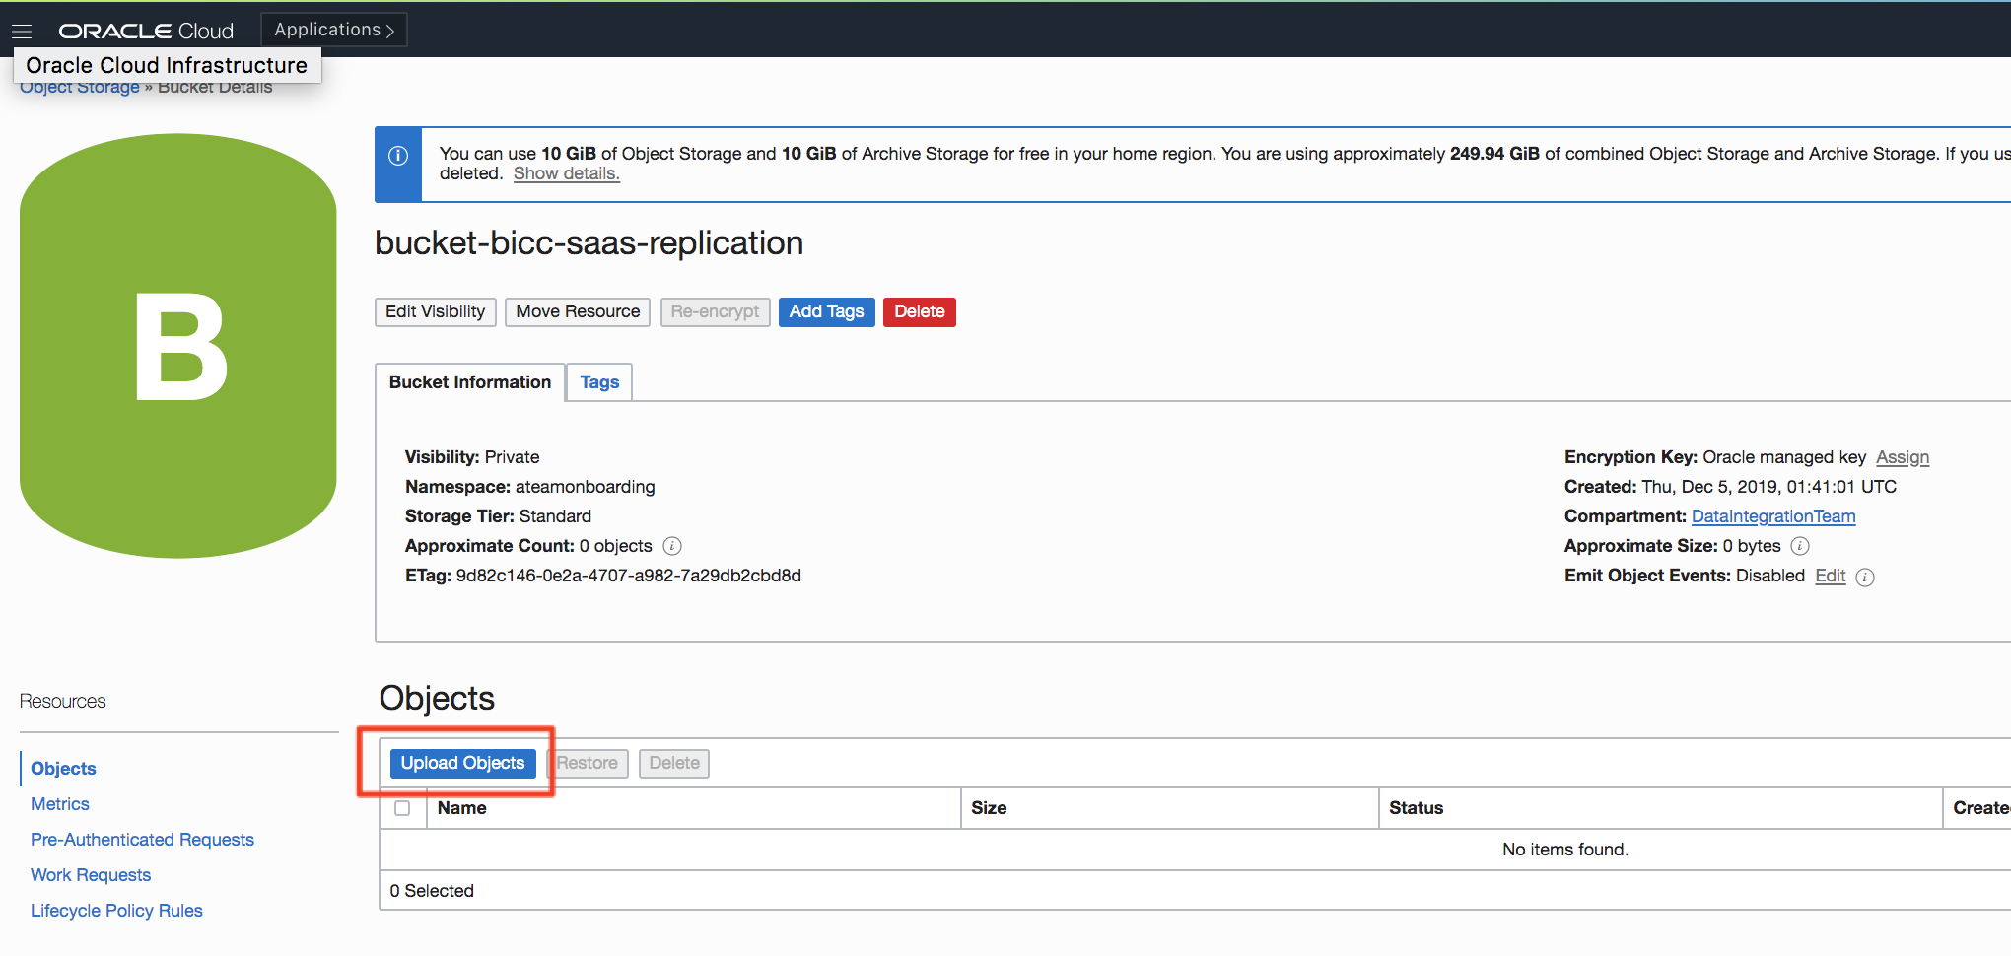The width and height of the screenshot is (2011, 956).
Task: Toggle the select-all objects checkbox
Action: tap(402, 808)
